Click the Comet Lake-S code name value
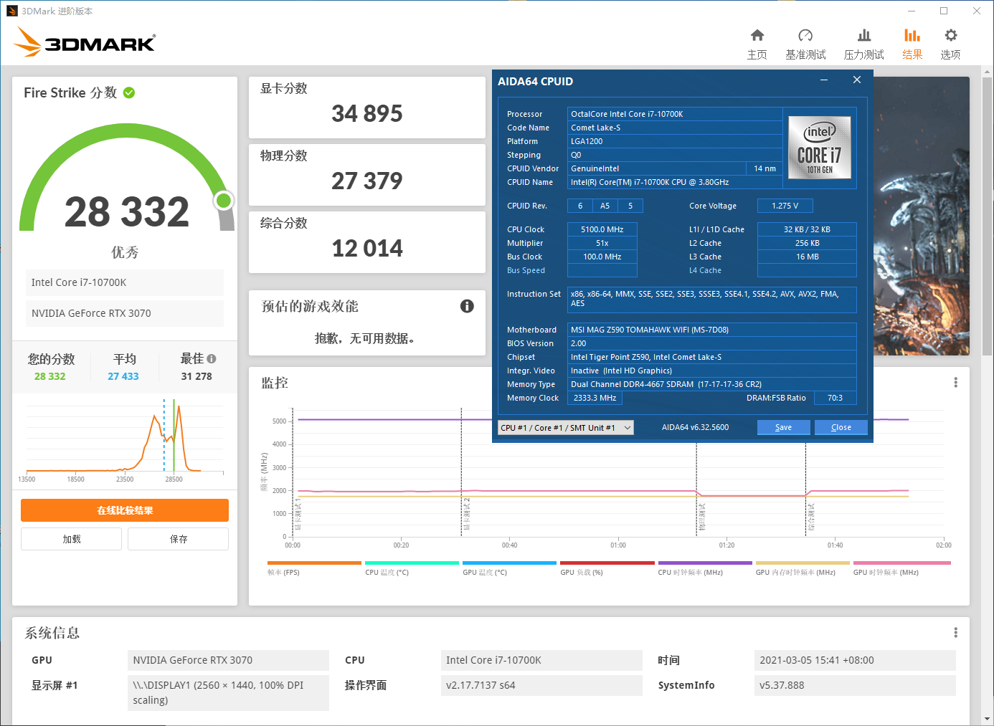 click(x=675, y=128)
